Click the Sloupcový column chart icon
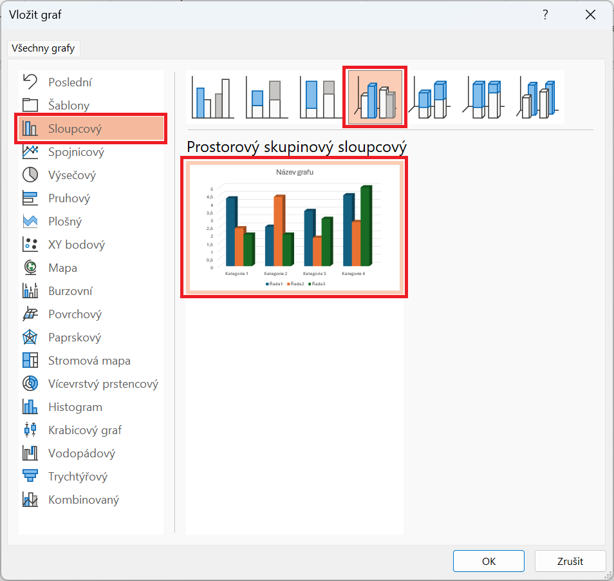 click(30, 128)
